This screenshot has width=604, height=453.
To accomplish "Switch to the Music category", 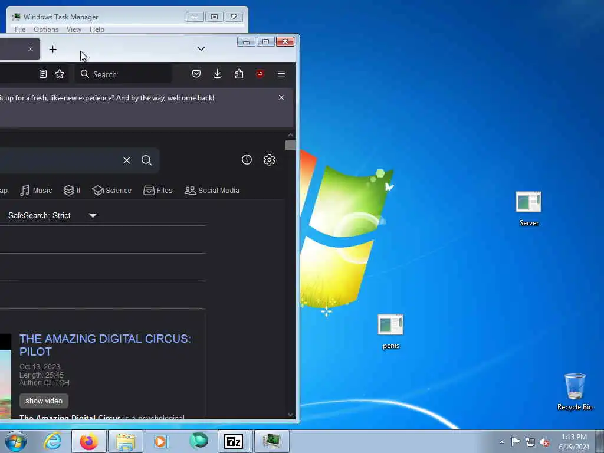I will (36, 191).
